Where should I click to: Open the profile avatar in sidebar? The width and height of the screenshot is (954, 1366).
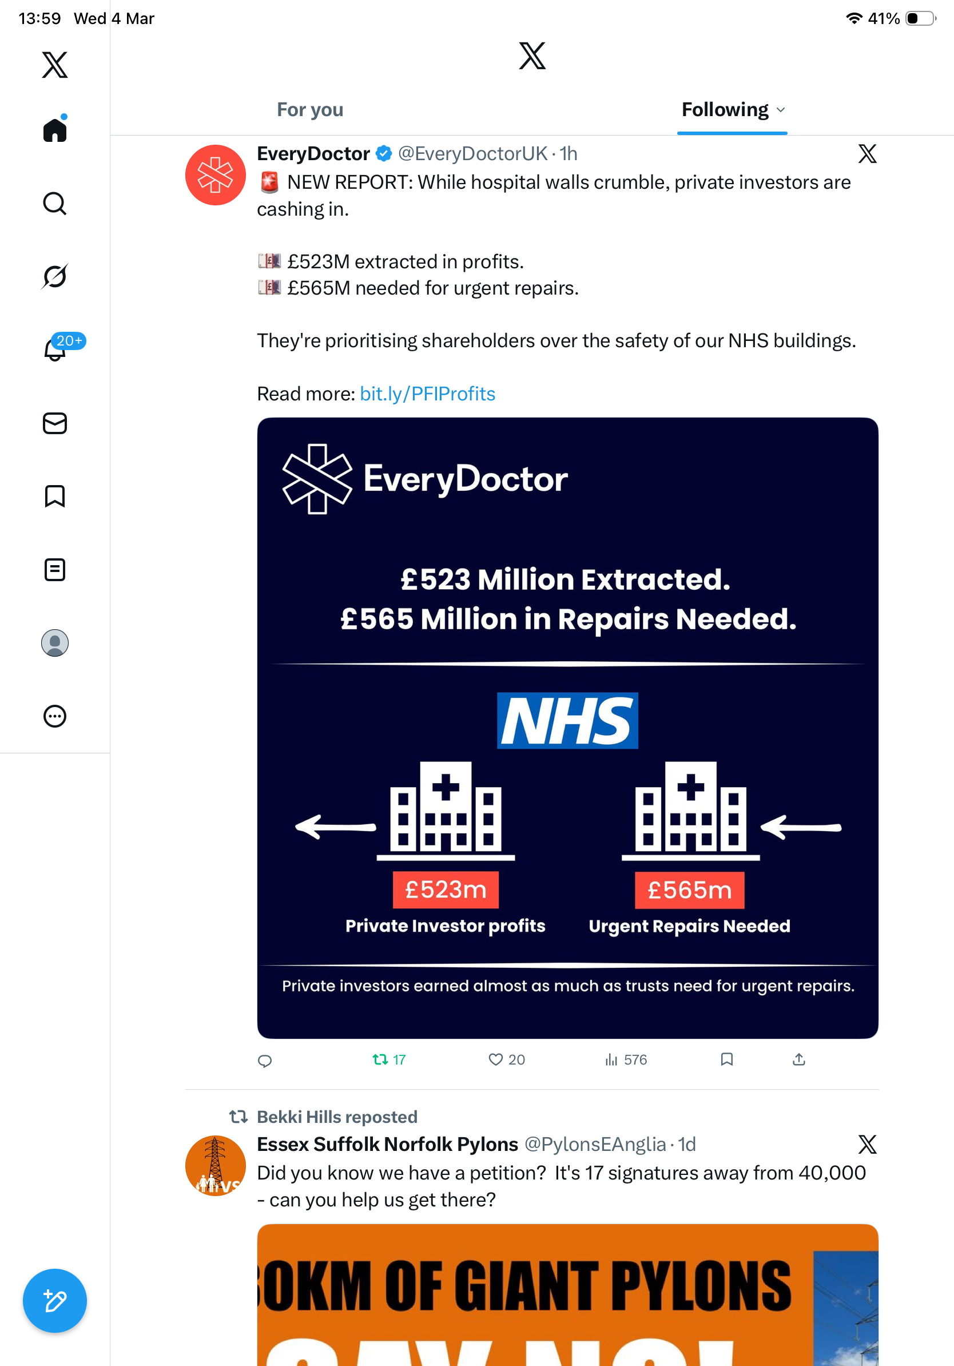pos(55,643)
